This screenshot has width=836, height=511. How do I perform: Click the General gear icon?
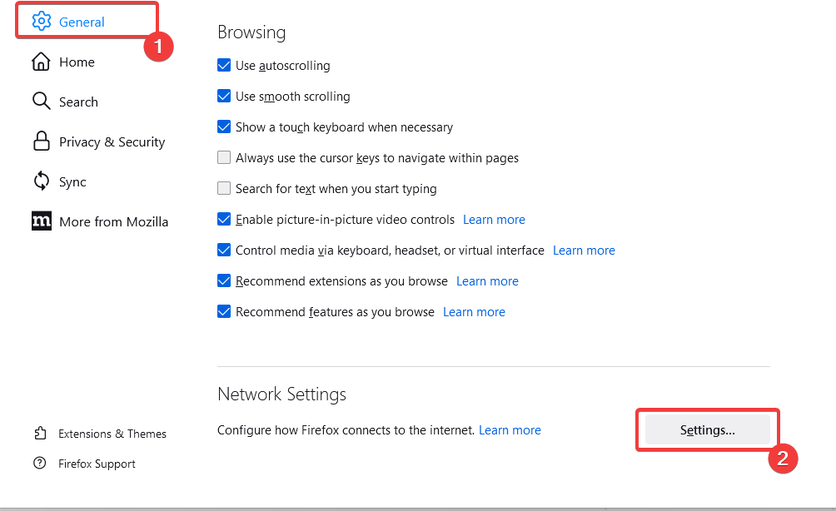point(42,22)
